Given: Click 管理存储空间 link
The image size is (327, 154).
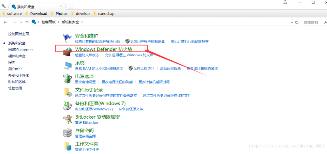Looking at the screenshot, I should 85,136.
